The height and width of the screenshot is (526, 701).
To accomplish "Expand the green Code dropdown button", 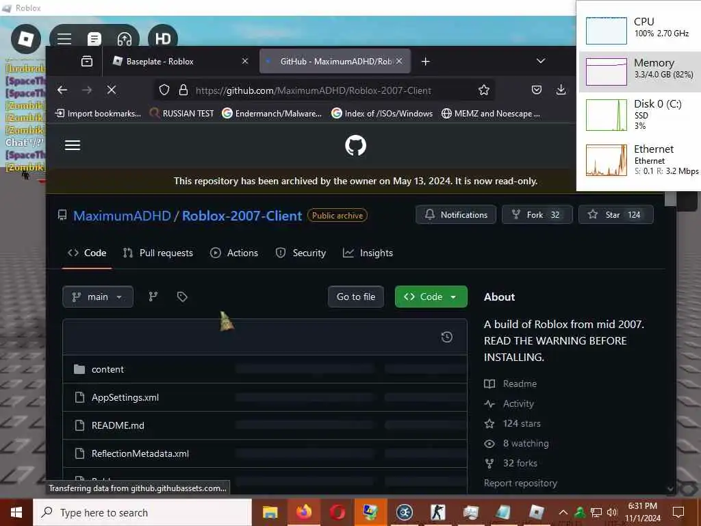I will point(431,297).
